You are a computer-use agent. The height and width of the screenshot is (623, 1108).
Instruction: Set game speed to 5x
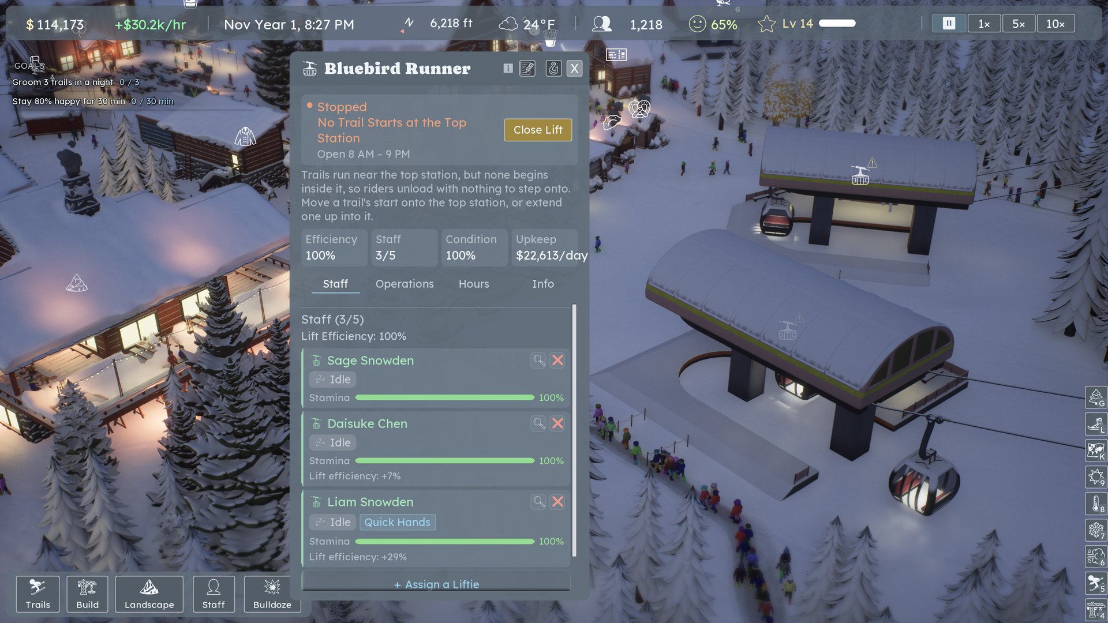click(x=1019, y=24)
